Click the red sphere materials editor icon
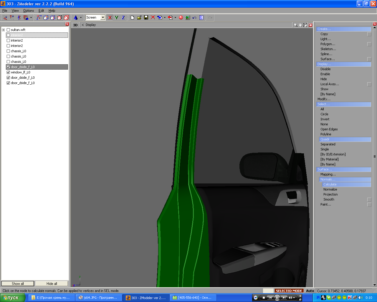The width and height of the screenshot is (377, 302). (181, 18)
